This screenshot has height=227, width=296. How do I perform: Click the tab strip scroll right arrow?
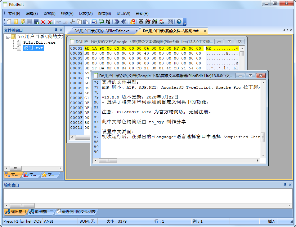click(x=288, y=30)
